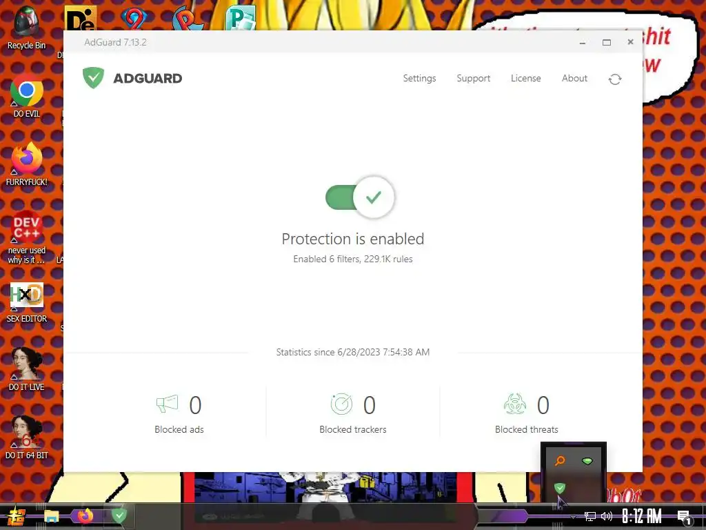Click the AdGuard shield tray icon

coord(560,488)
